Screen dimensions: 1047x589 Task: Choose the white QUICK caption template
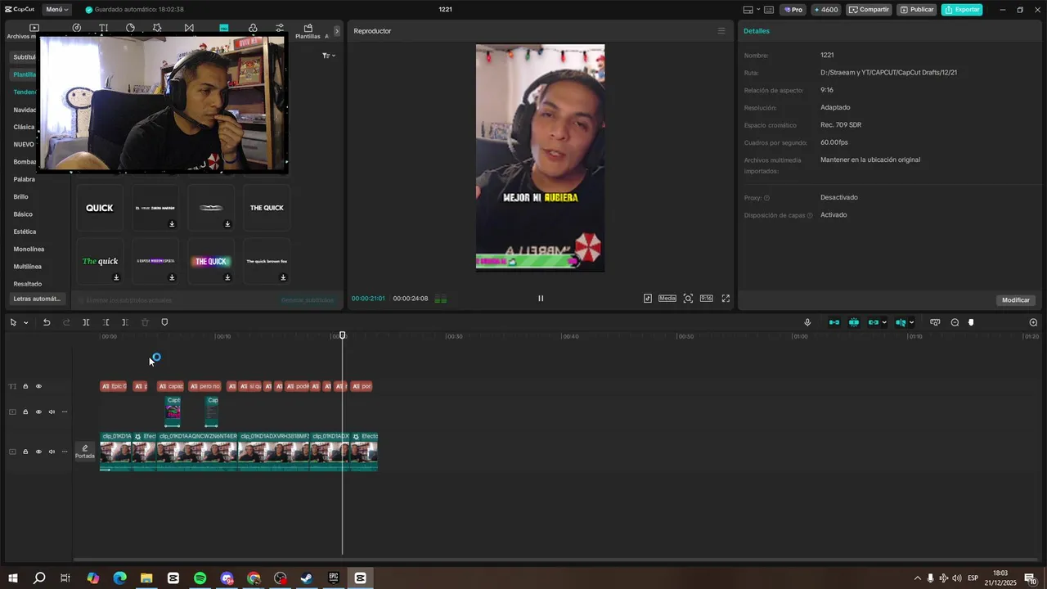click(100, 208)
